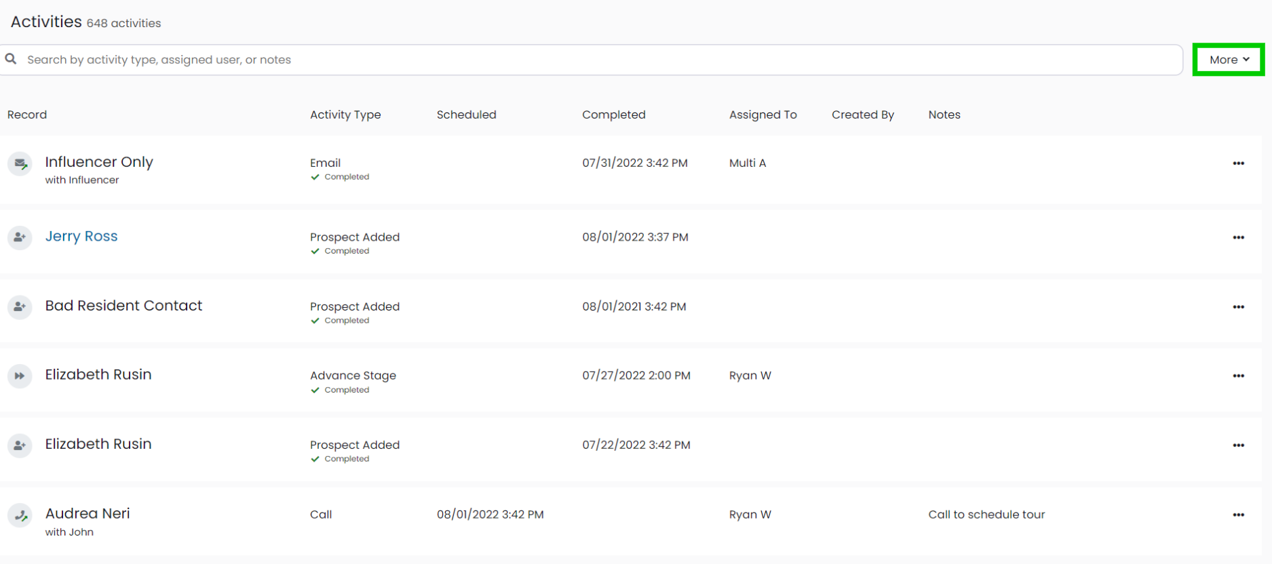Click prospect icon beside Bad Resident Contact
The width and height of the screenshot is (1272, 564).
20,307
